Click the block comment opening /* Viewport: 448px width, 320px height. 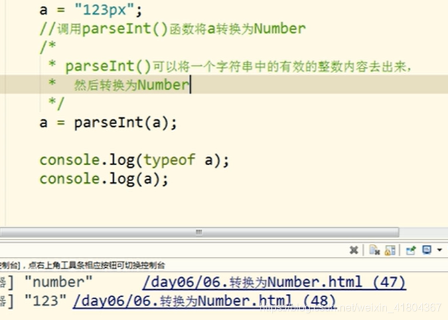click(48, 47)
